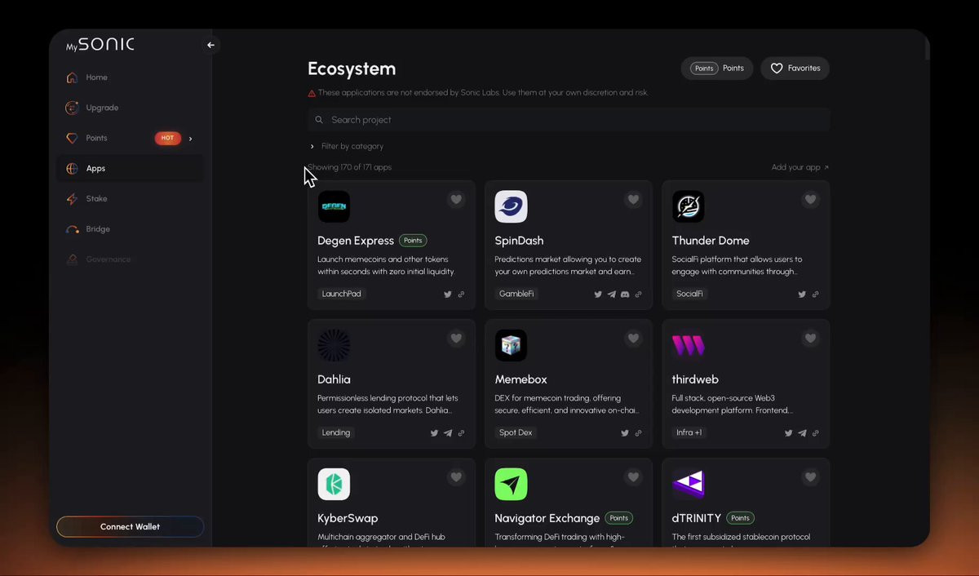The width and height of the screenshot is (979, 576).
Task: Open the Add your app link
Action: [x=800, y=167]
